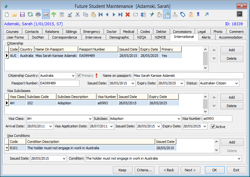
Task: Paste using the clipboard icon
Action: click(x=93, y=15)
